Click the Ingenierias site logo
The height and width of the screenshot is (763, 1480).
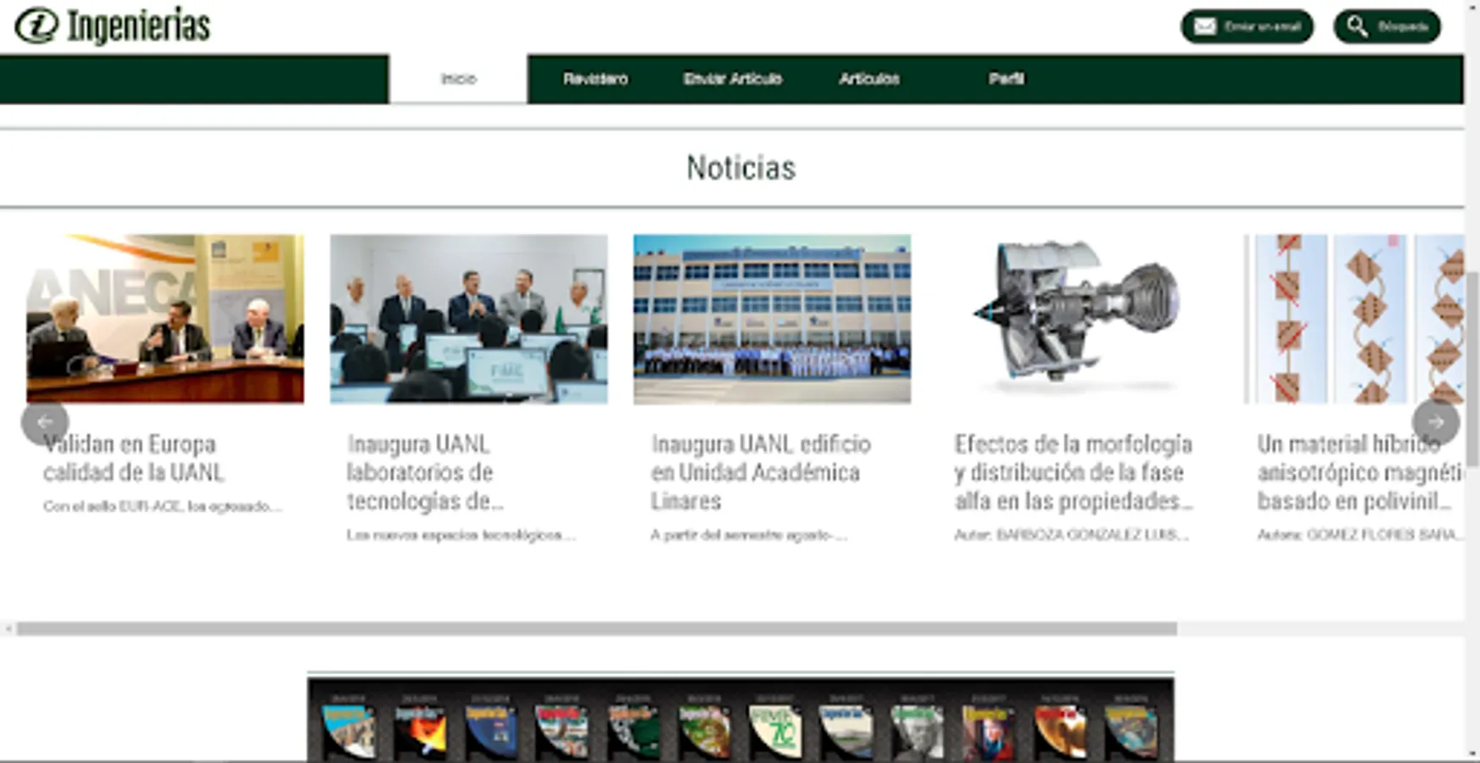[113, 25]
